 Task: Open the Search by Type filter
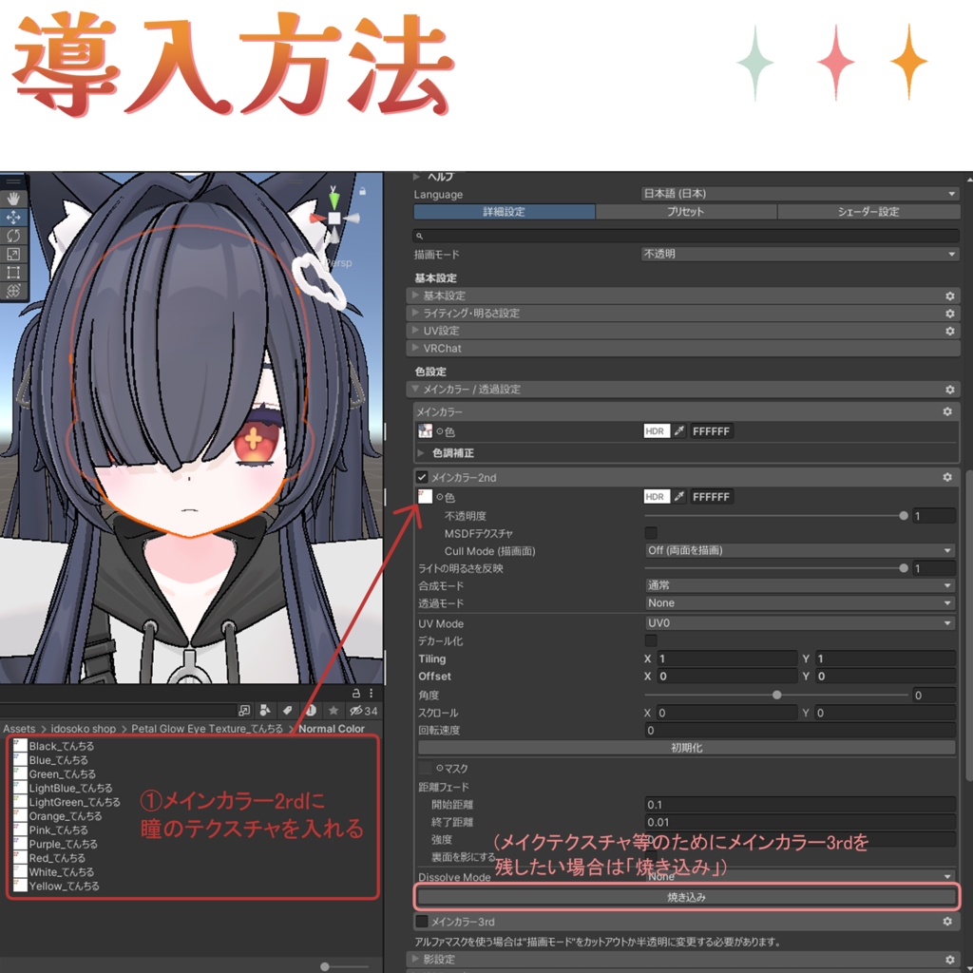pyautogui.click(x=265, y=711)
